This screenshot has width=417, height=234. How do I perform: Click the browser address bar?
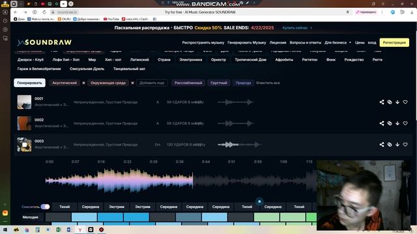[x=199, y=12]
